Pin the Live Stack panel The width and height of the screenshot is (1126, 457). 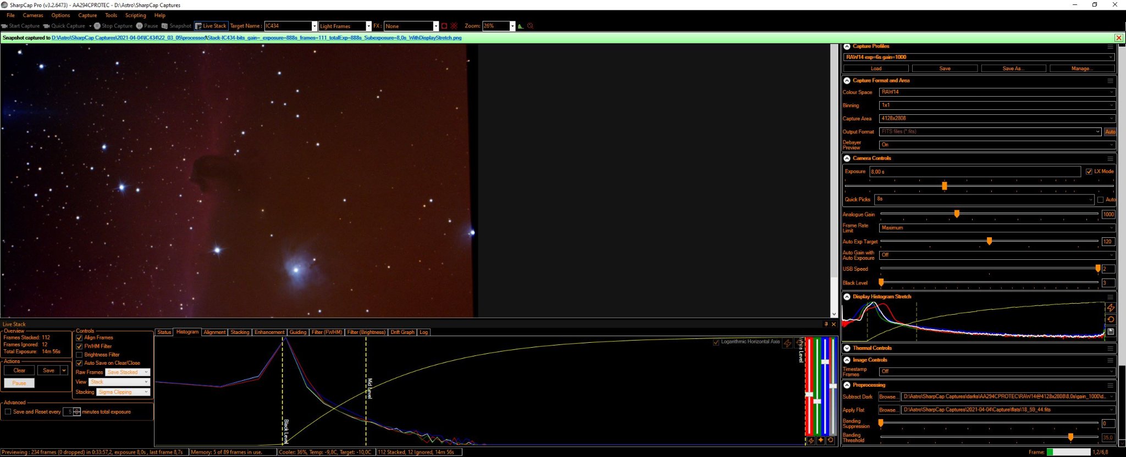pyautogui.click(x=826, y=324)
